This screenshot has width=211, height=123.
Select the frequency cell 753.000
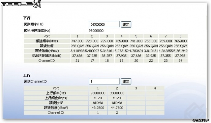point(151,41)
